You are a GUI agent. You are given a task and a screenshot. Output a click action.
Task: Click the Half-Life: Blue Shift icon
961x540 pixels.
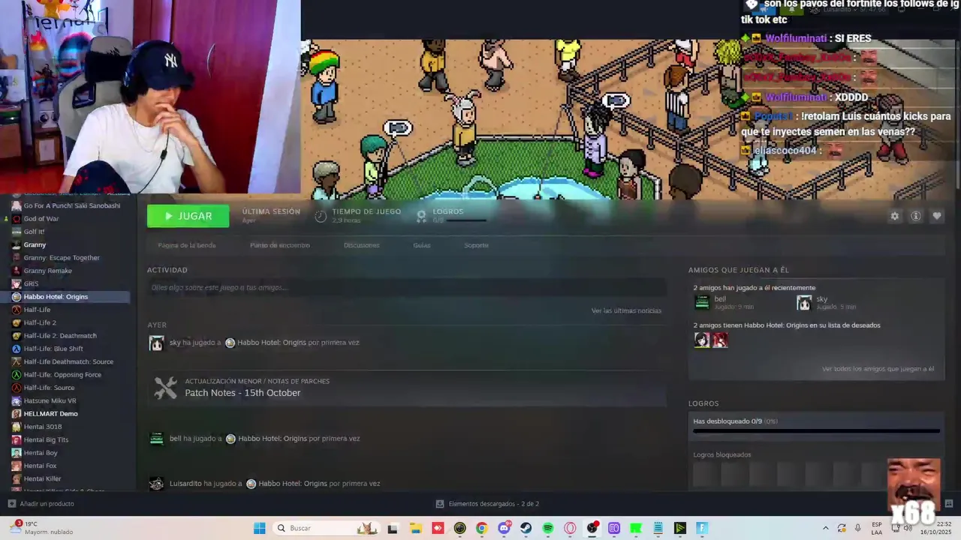click(17, 349)
